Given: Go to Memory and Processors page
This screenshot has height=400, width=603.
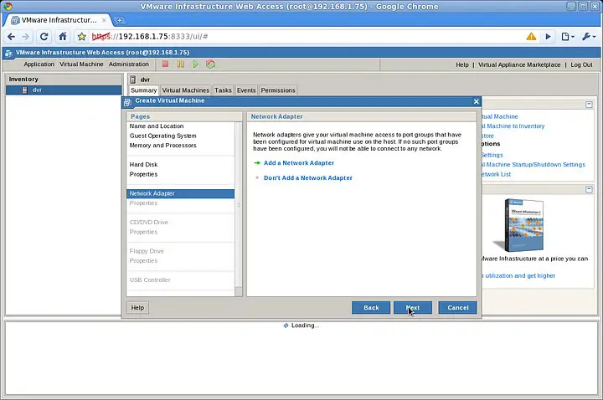Looking at the screenshot, I should [162, 146].
